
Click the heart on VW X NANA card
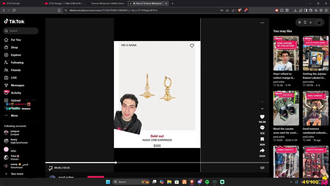192,46
